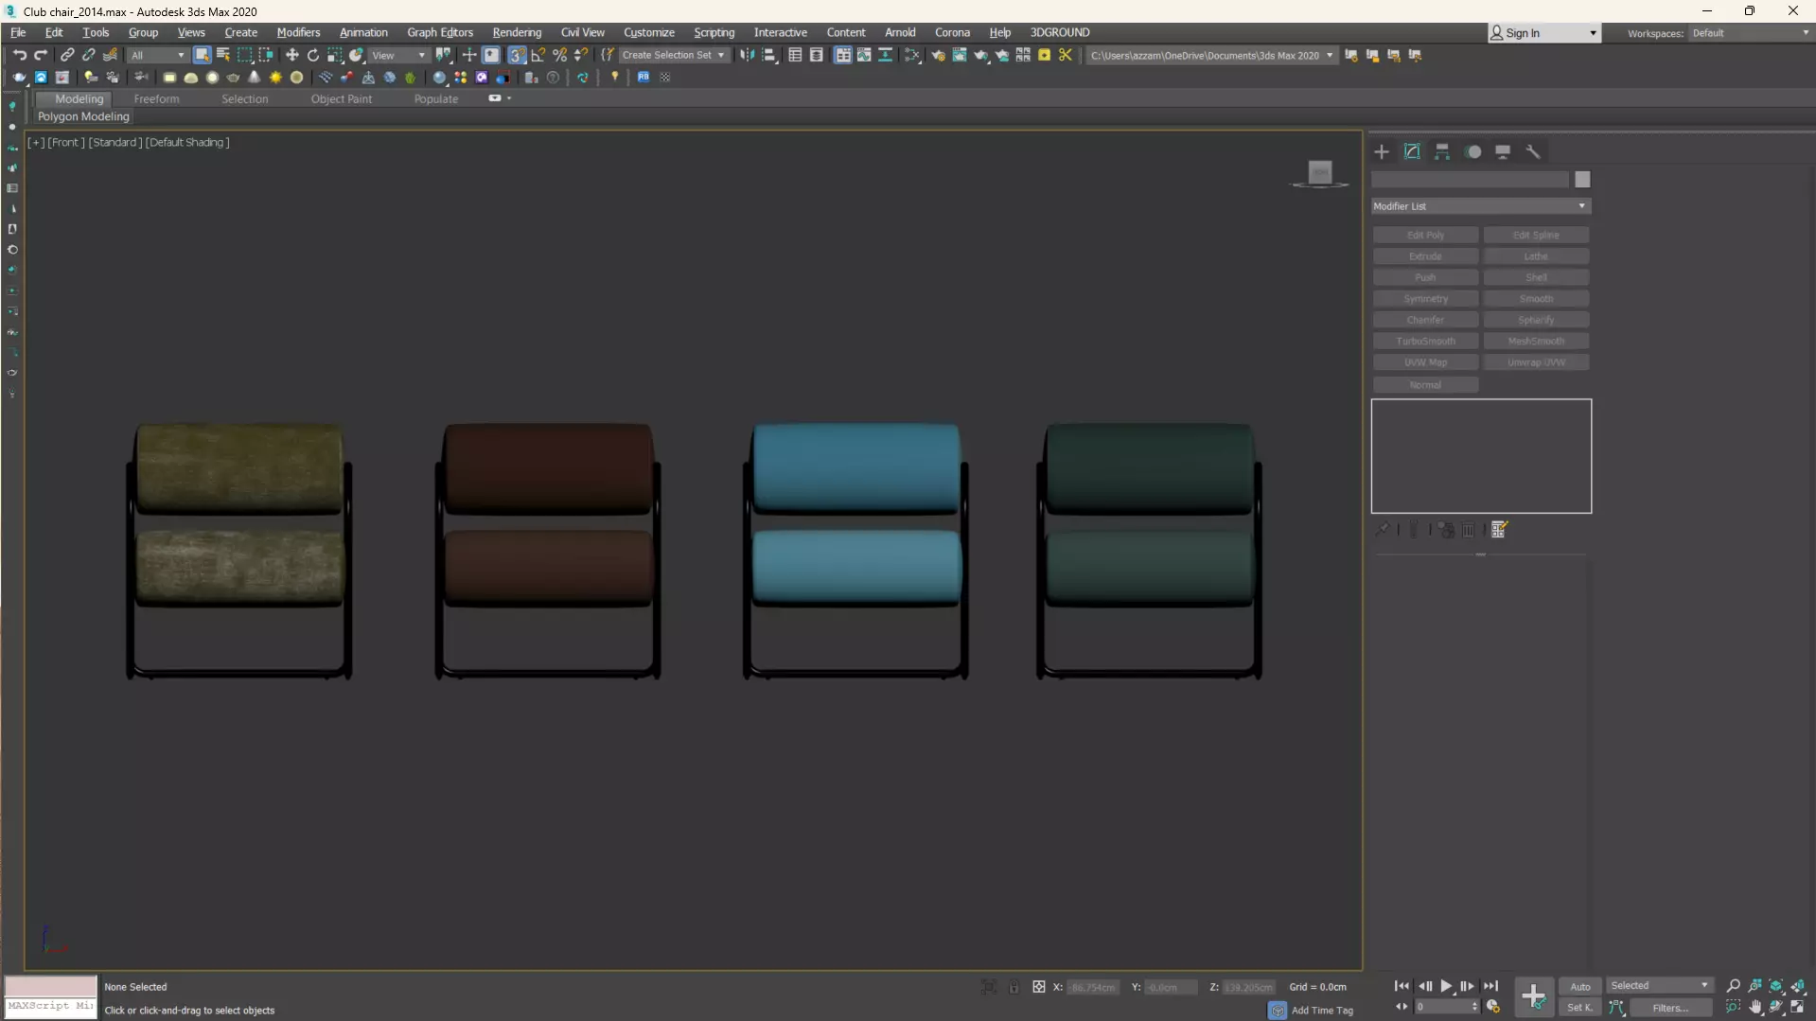Click the yellow light bulb icon
The width and height of the screenshot is (1816, 1021).
[615, 78]
